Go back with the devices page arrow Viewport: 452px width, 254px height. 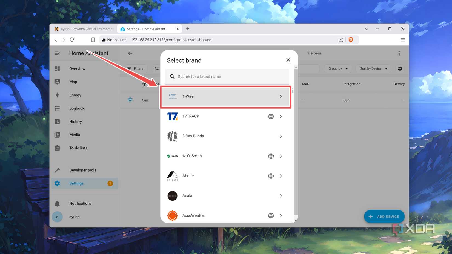pos(130,53)
